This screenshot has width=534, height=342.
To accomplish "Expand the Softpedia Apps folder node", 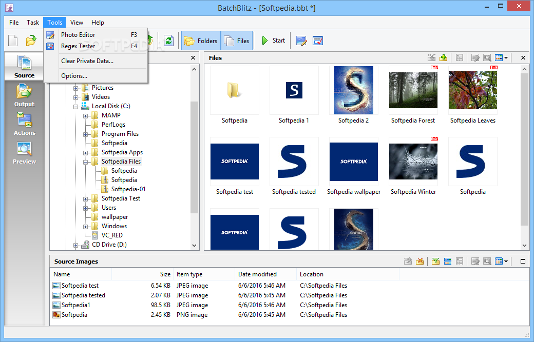I will click(85, 153).
